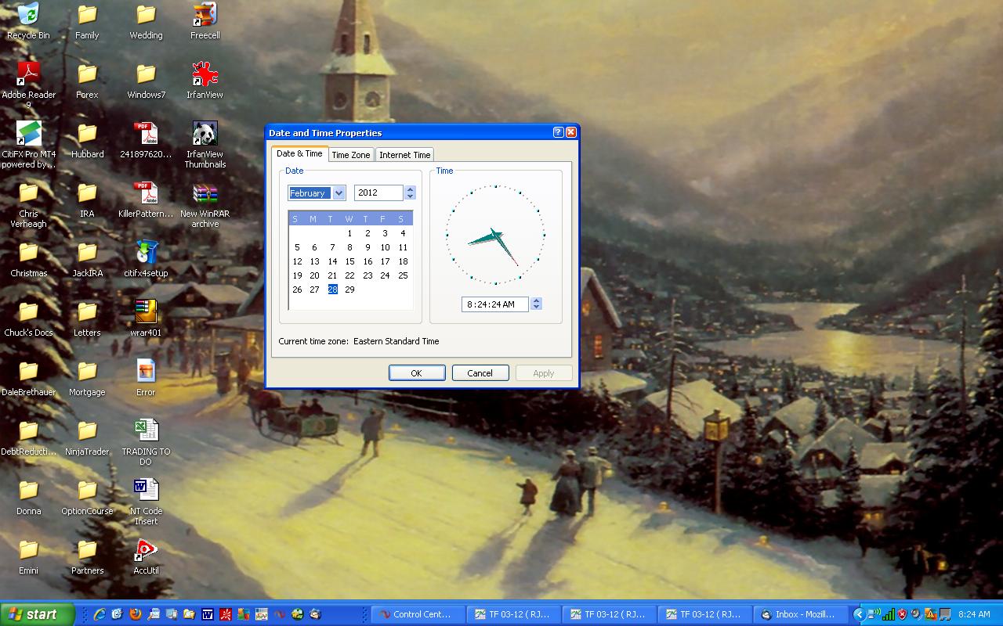Select the OptionCourse folder icon
1003x626 pixels.
point(87,497)
